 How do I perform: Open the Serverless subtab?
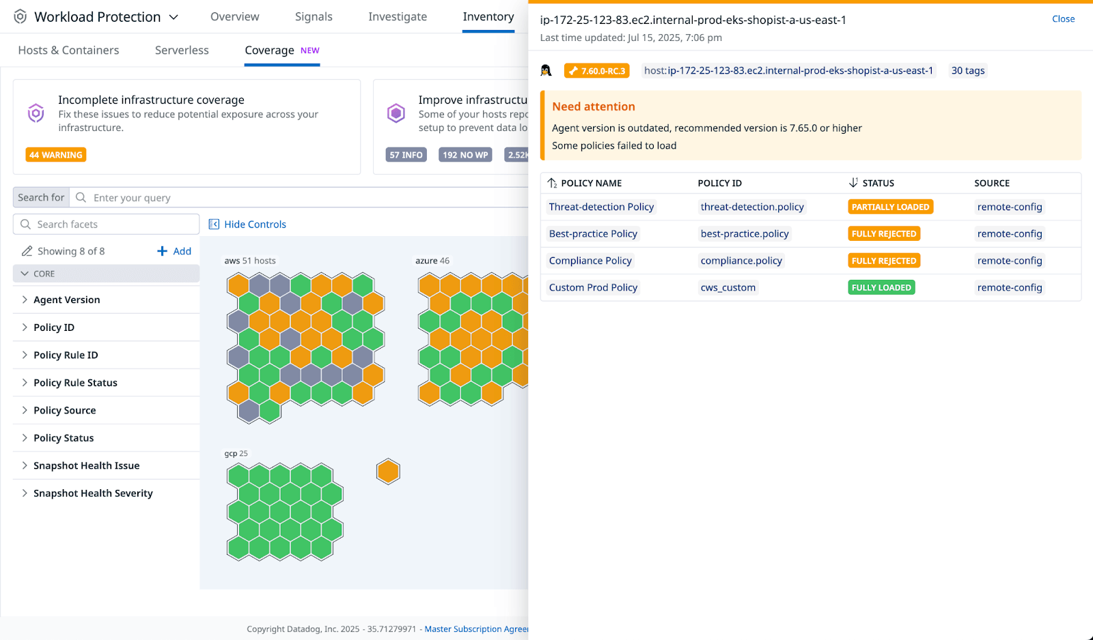click(x=182, y=50)
